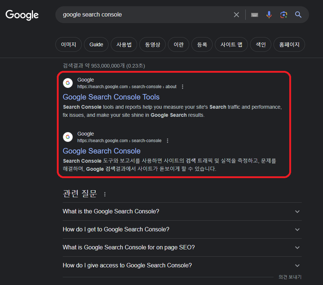Clear the search box with X icon

coord(236,15)
